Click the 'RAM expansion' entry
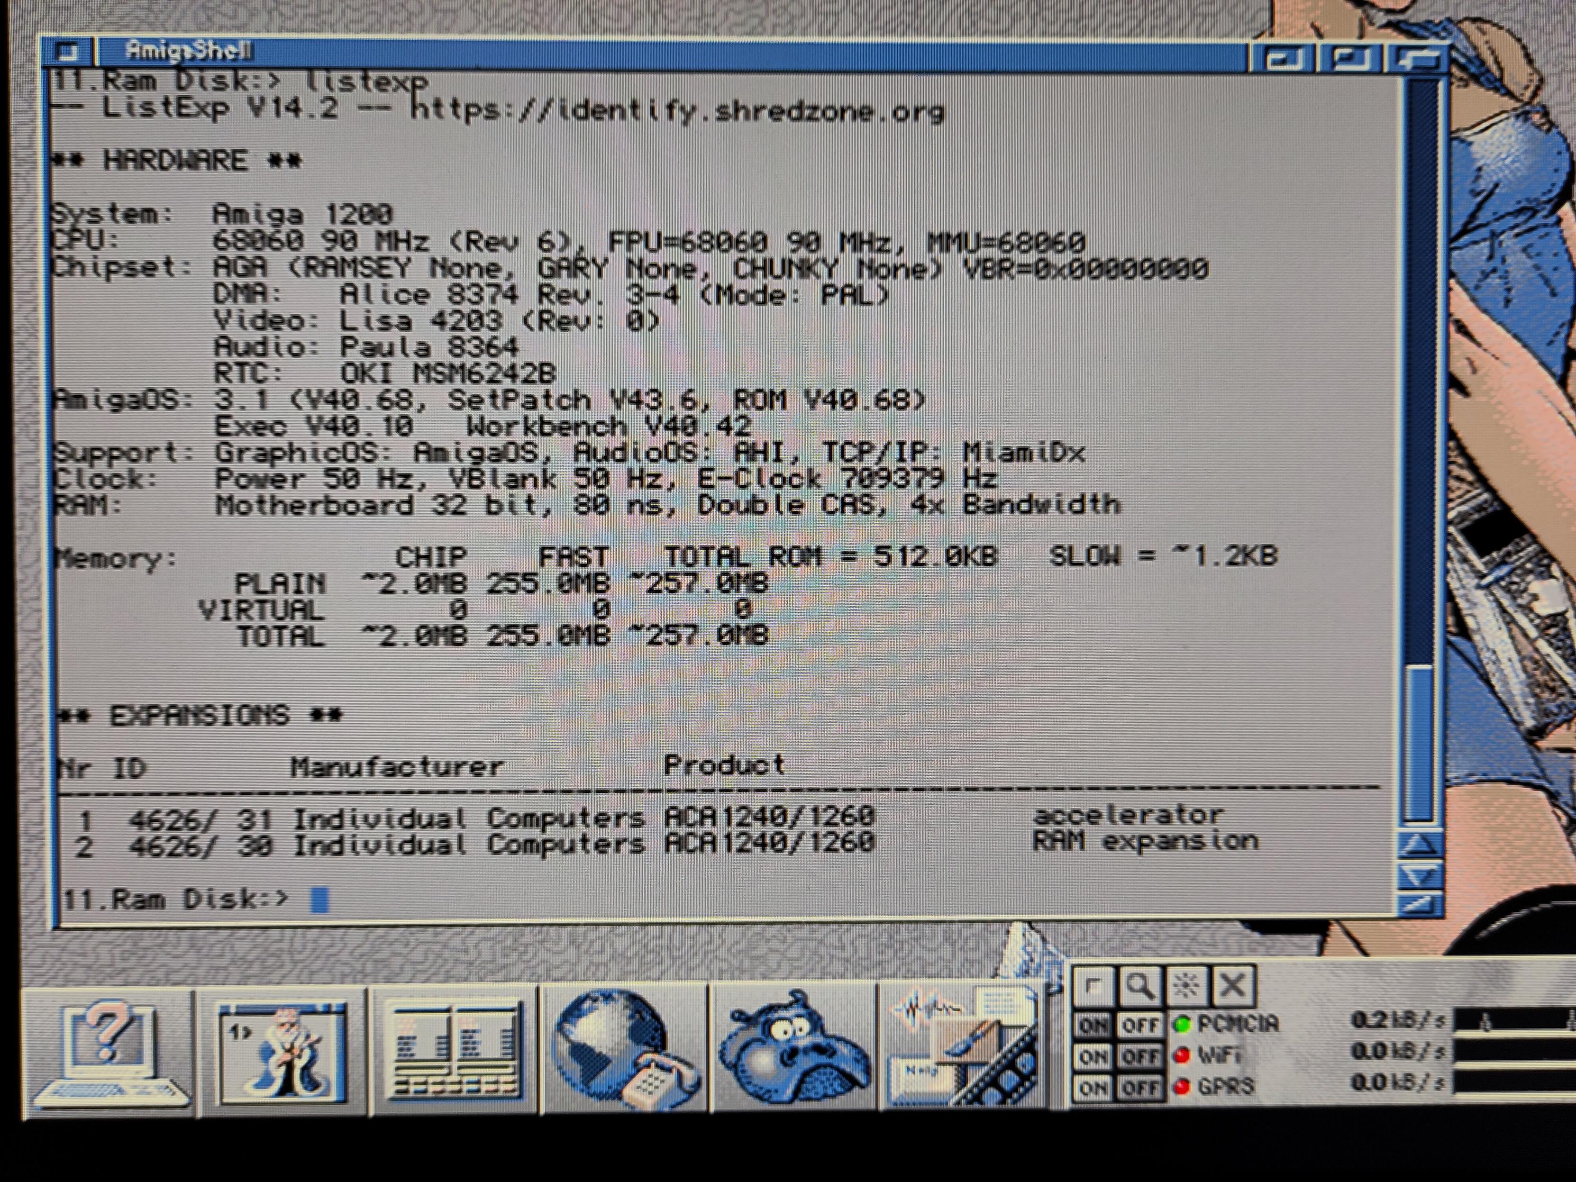1576x1182 pixels. [x=1145, y=841]
